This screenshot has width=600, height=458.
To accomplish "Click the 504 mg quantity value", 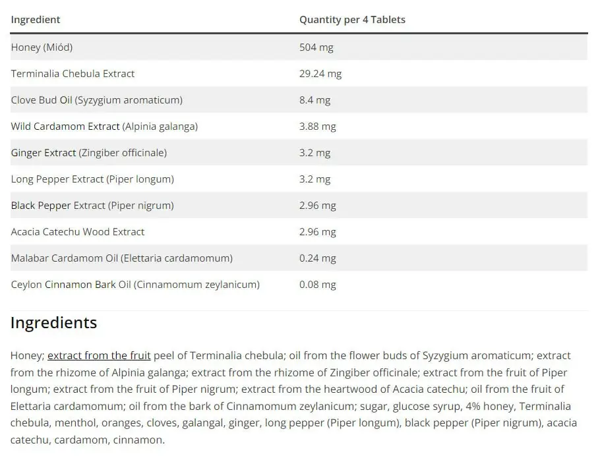I will (x=316, y=47).
